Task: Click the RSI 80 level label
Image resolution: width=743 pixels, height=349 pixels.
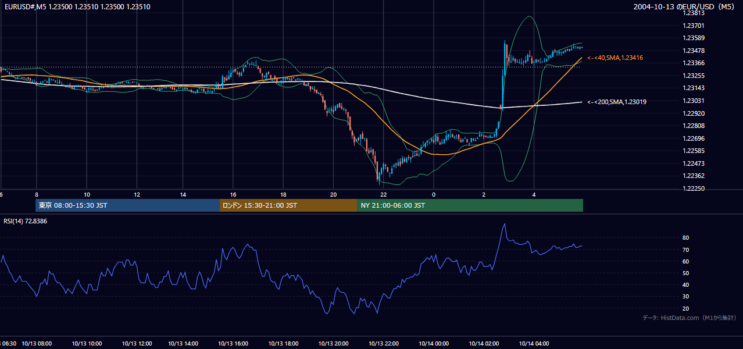Action: point(685,238)
